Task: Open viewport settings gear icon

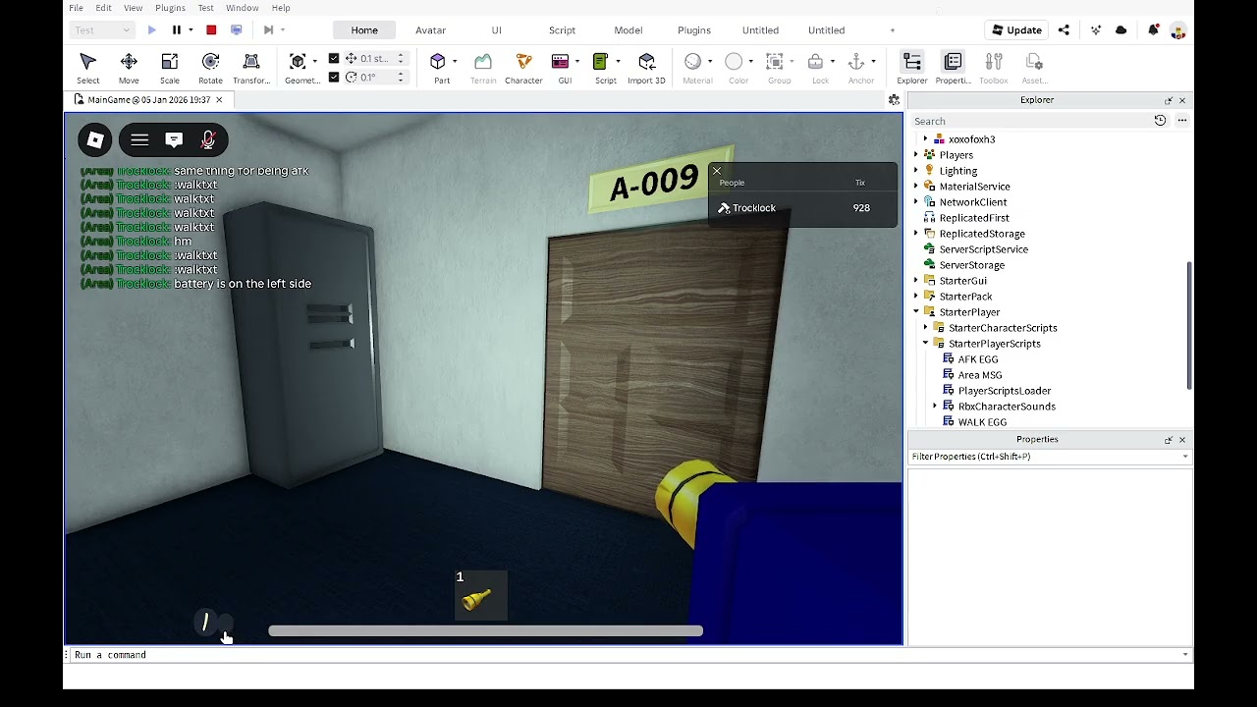Action: (x=894, y=100)
